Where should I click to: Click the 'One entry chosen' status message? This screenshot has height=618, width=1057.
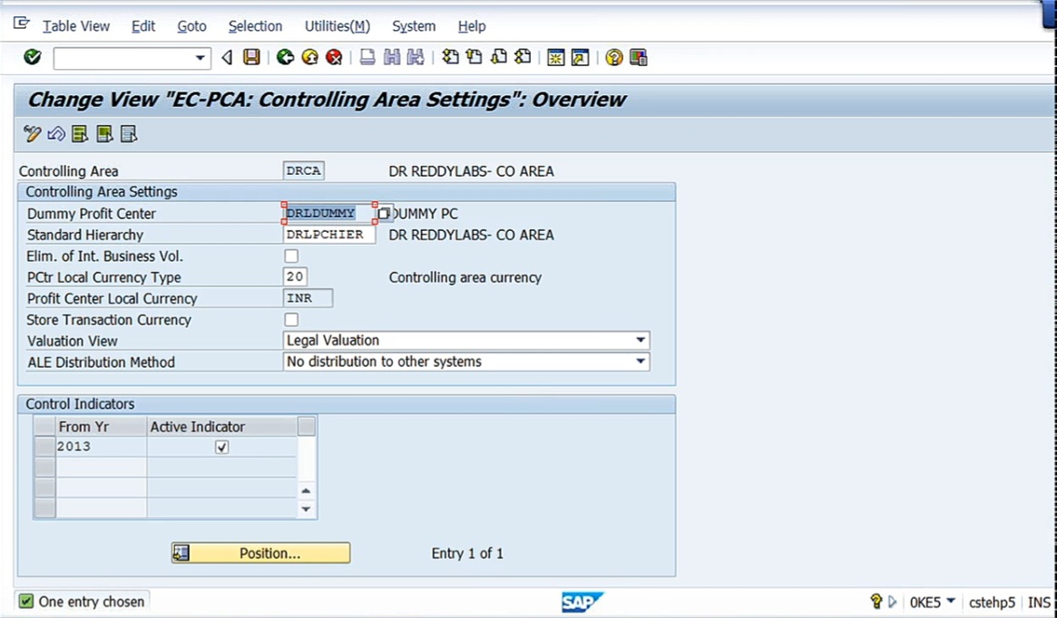pyautogui.click(x=91, y=601)
